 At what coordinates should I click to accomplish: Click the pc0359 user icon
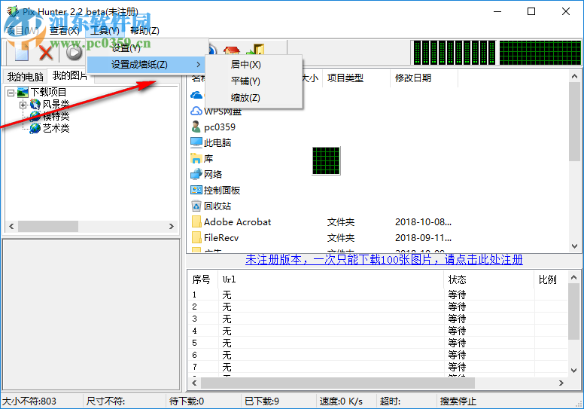196,127
